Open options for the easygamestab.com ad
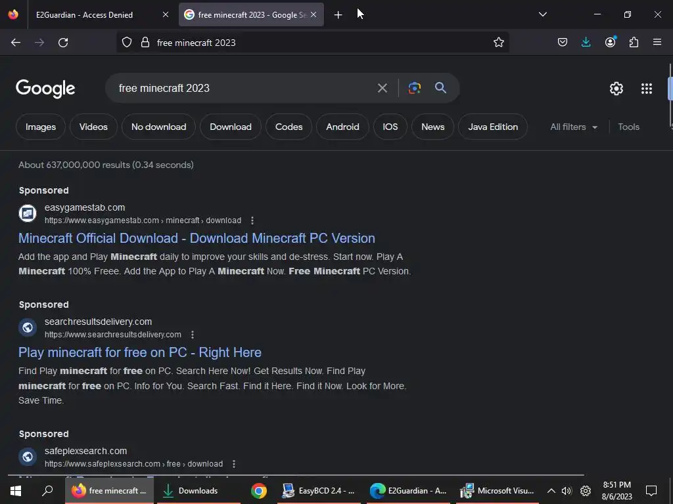This screenshot has width=673, height=504. pos(252,220)
